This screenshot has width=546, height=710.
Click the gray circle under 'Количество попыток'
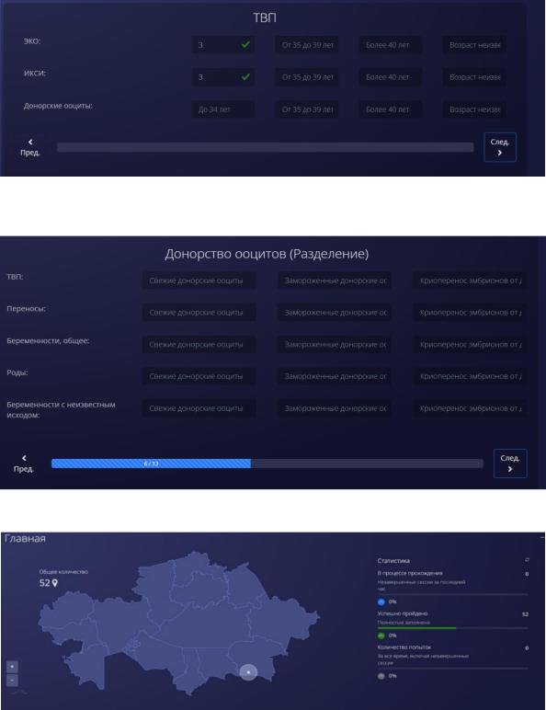(381, 676)
